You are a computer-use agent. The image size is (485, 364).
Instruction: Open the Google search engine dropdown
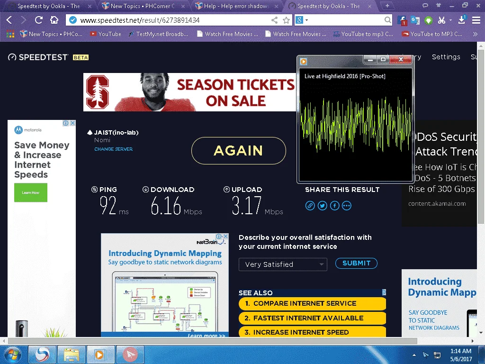click(x=307, y=20)
